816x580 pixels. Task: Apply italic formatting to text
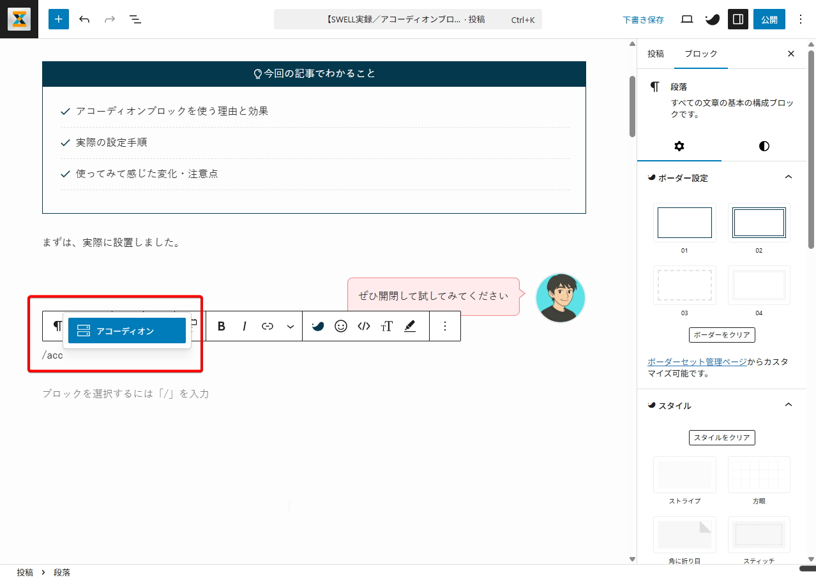tap(245, 326)
